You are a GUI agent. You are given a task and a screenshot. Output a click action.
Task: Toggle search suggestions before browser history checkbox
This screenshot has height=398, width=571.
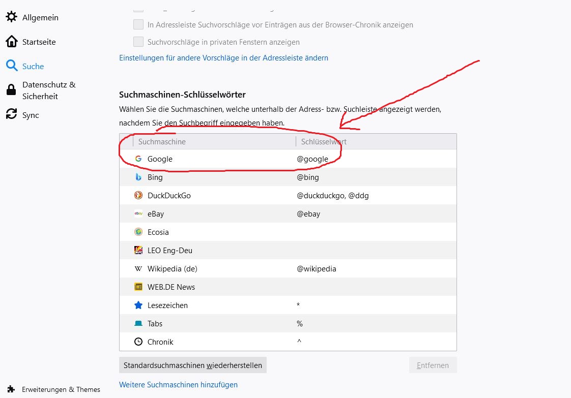[138, 24]
